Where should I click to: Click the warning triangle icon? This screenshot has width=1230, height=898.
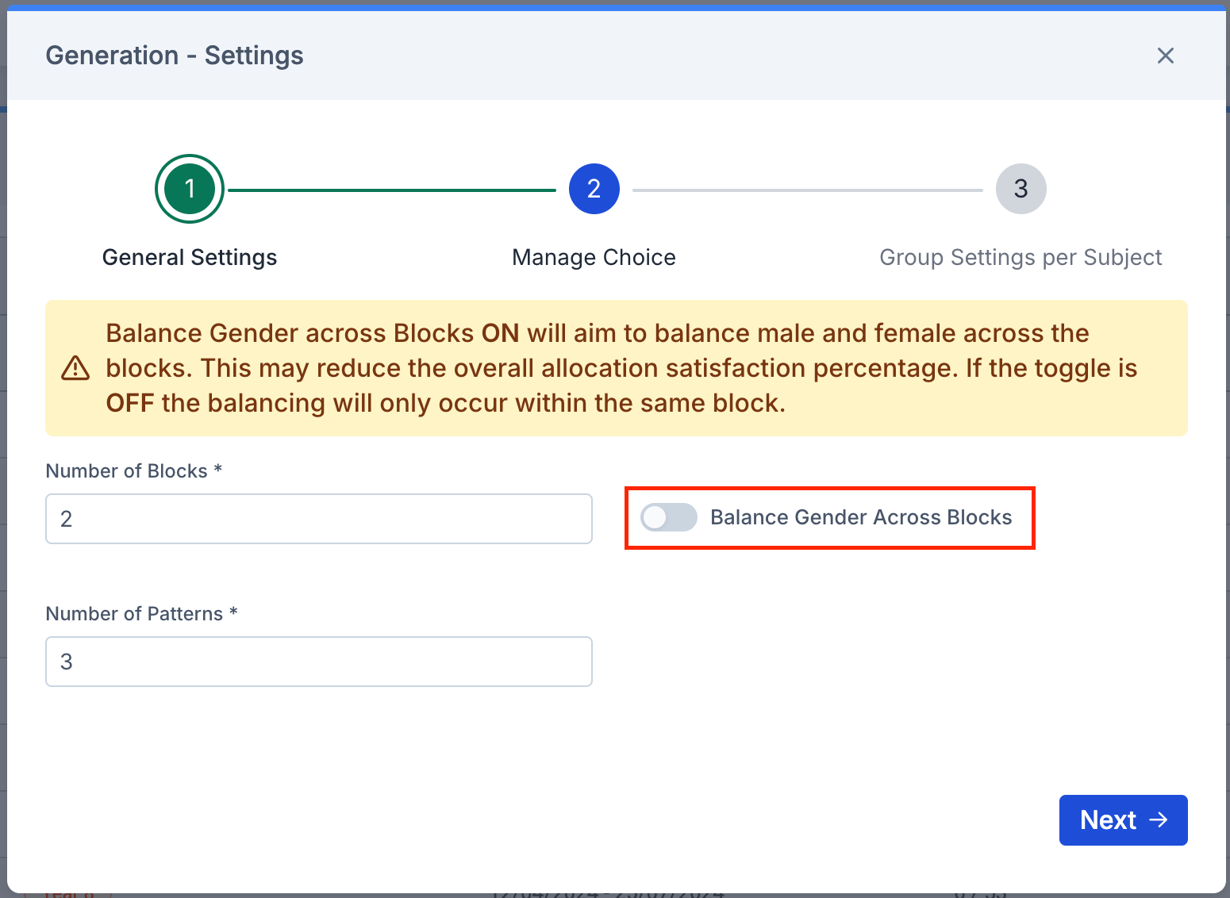click(x=75, y=368)
